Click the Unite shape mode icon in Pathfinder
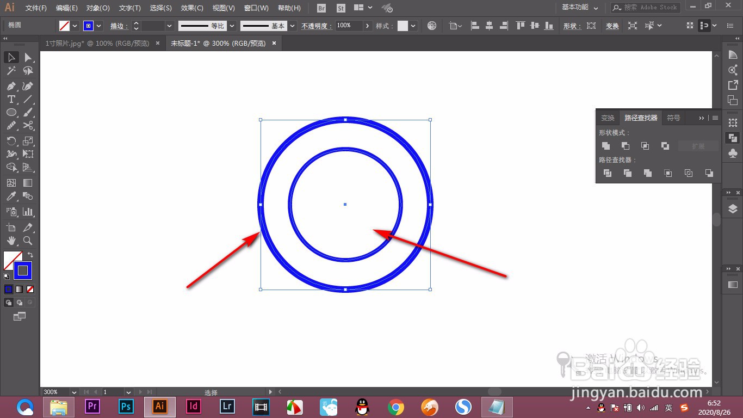743x418 pixels. tap(606, 146)
